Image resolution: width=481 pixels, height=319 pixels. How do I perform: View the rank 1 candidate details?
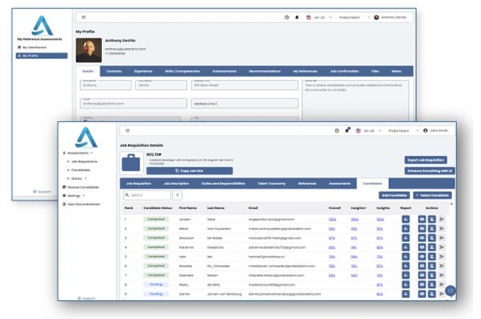pyautogui.click(x=421, y=219)
